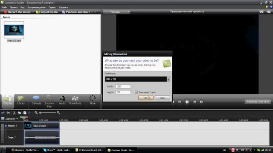Open the Library panel icon
Image resolution: width=273 pixels, height=153 pixels.
tap(21, 100)
